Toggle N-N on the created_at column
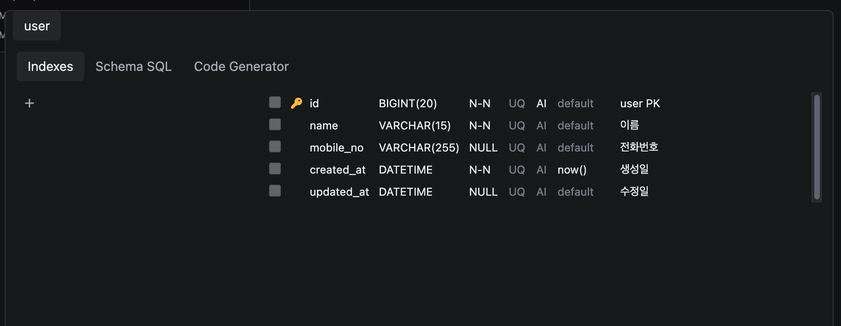Screen dimensions: 841x326 [x=479, y=170]
